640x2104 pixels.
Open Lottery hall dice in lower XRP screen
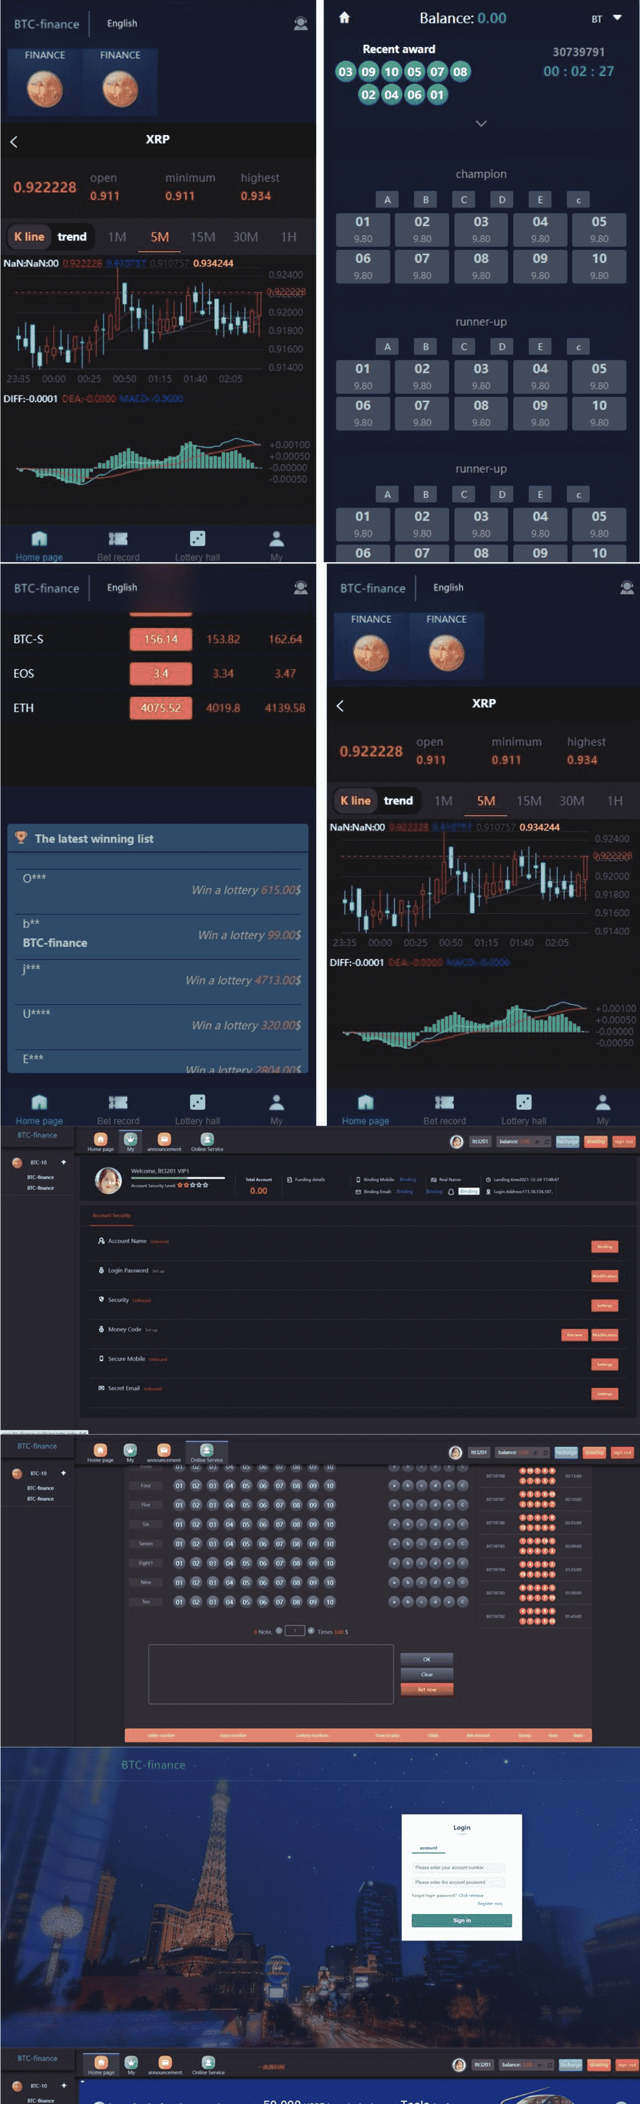[523, 1102]
